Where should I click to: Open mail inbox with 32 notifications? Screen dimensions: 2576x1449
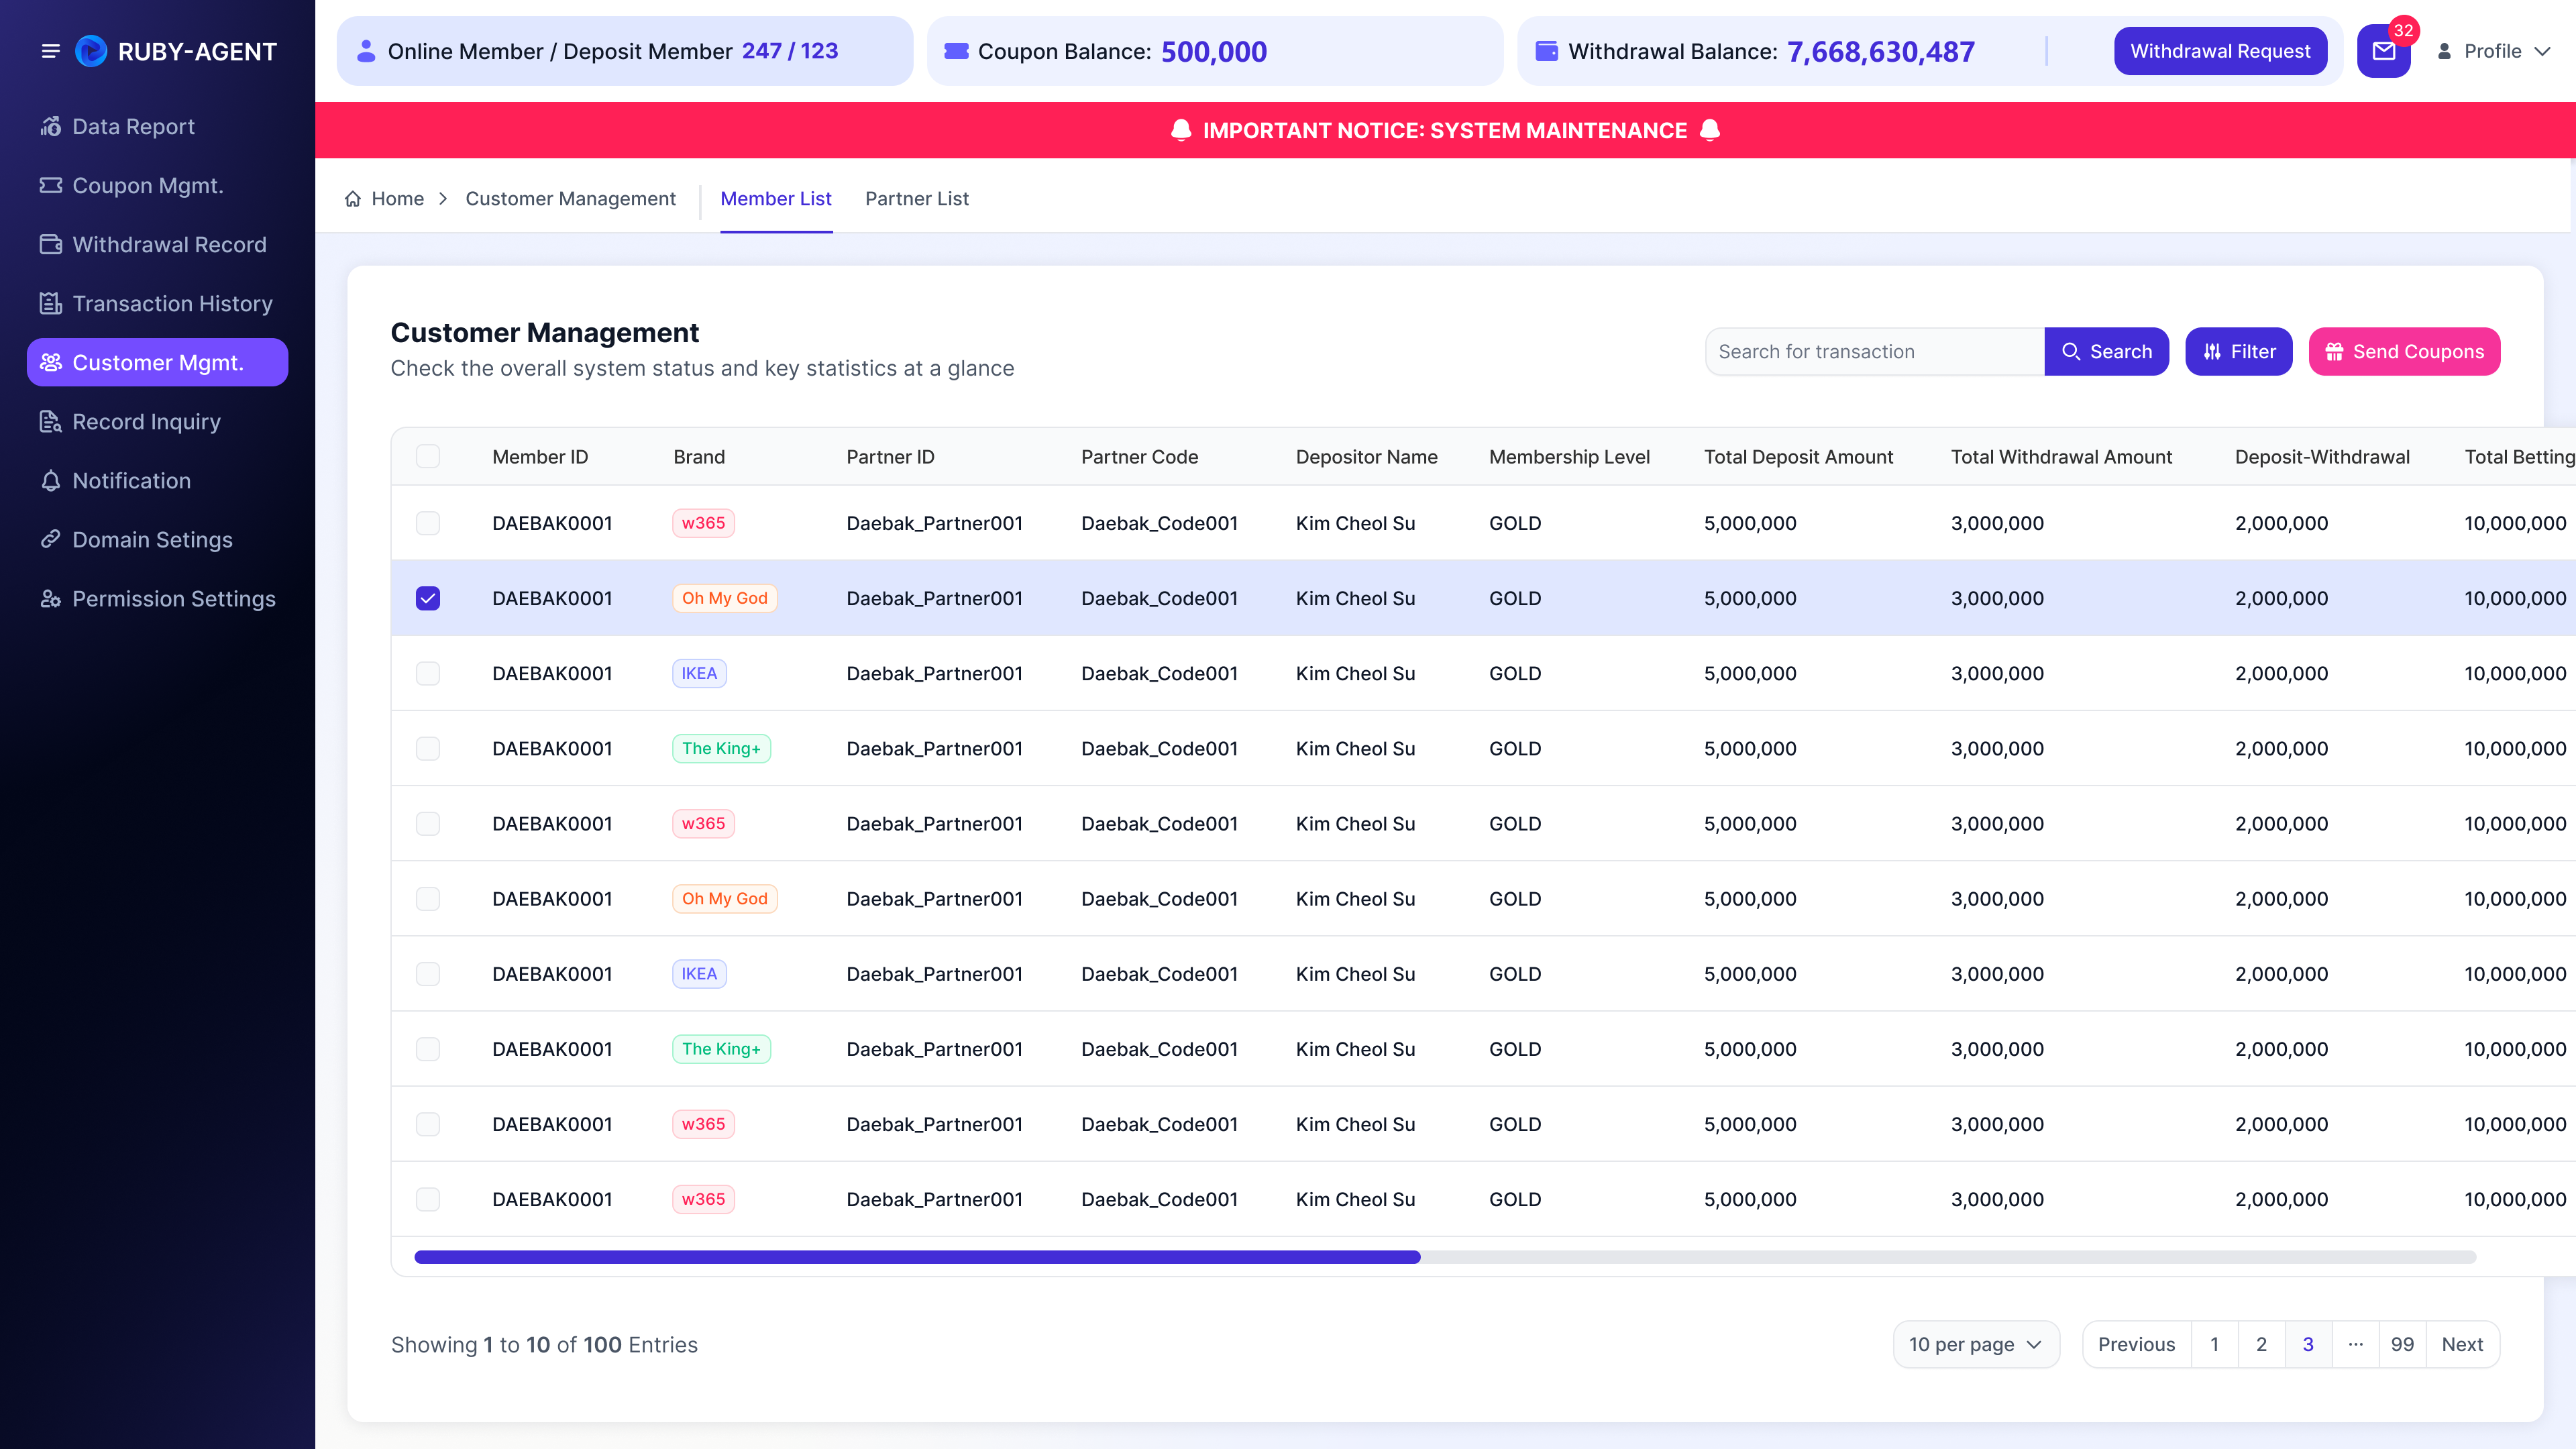[x=2384, y=51]
